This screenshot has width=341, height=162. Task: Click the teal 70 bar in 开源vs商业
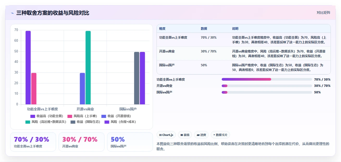(88, 68)
